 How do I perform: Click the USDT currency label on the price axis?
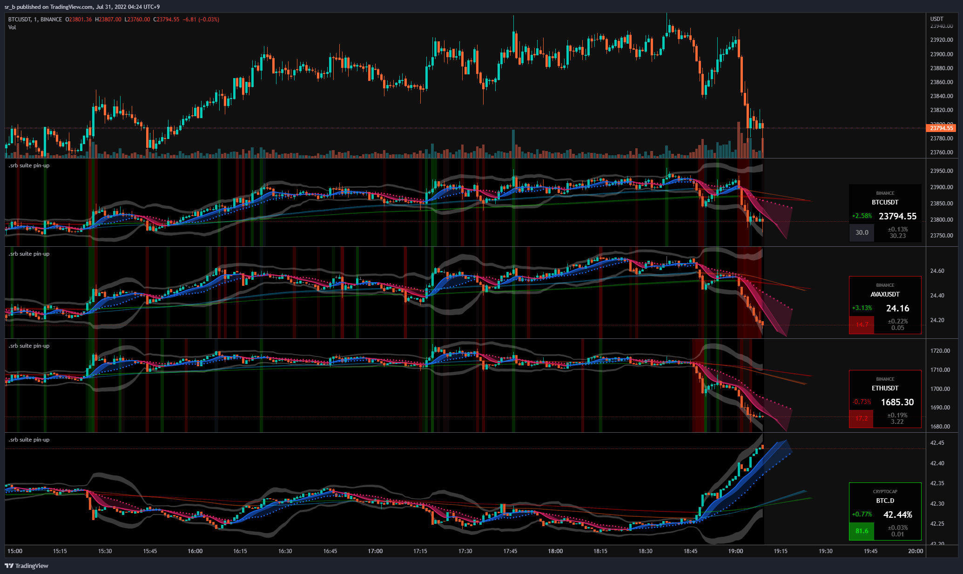point(936,19)
